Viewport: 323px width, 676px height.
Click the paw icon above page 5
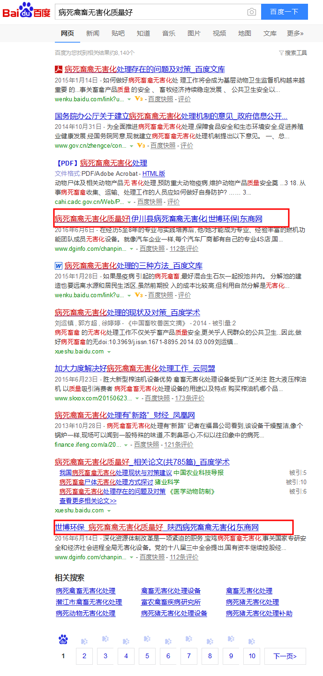[x=147, y=639]
